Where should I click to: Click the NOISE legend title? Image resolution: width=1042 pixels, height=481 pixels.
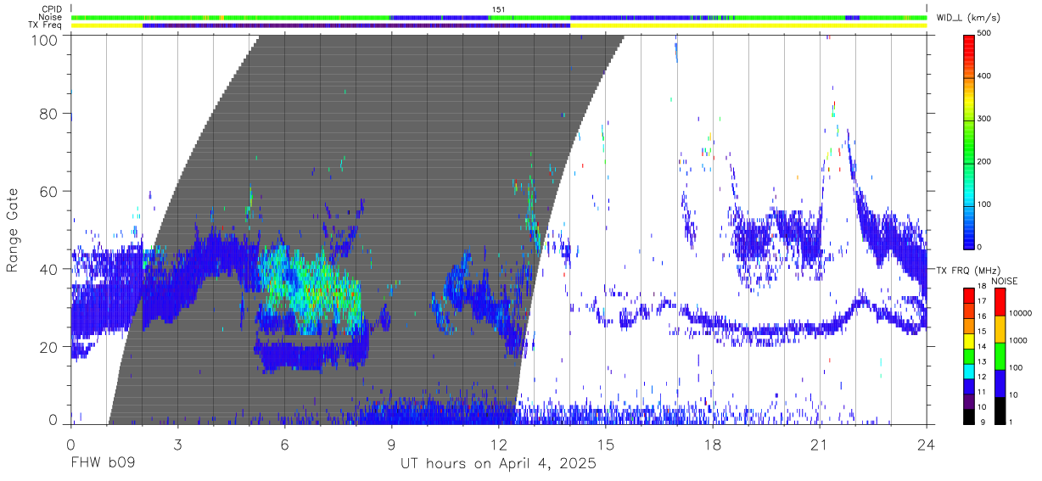tap(1004, 281)
